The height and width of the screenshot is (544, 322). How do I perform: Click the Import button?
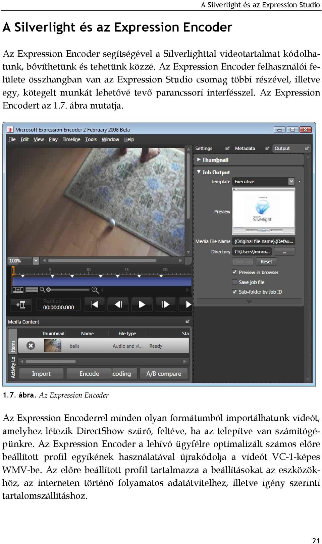(x=41, y=373)
